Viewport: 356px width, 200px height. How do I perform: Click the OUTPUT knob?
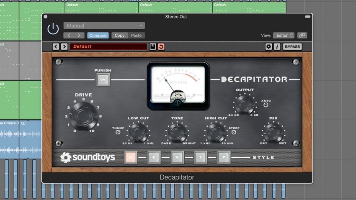[x=245, y=105]
